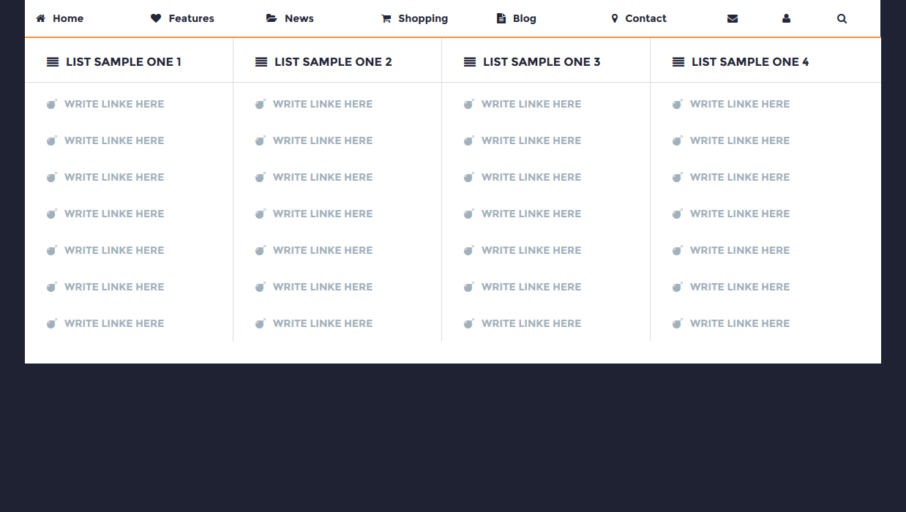Screen dimensions: 906x512
Task: Open first Write Linke Here under List Sample One 1
Action: click(114, 104)
